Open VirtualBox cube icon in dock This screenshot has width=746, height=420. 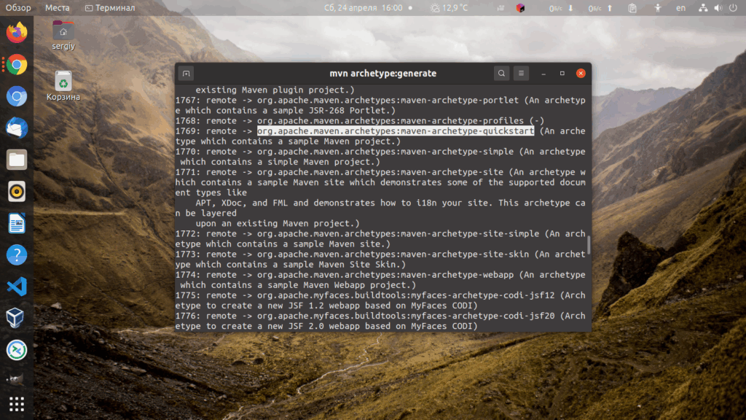pos(17,318)
